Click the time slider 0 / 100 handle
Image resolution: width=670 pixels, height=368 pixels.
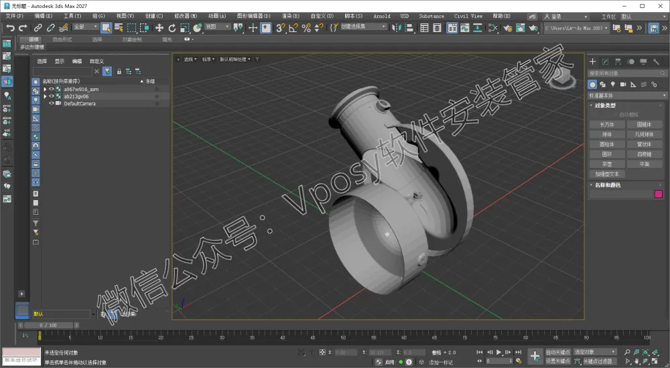48,325
